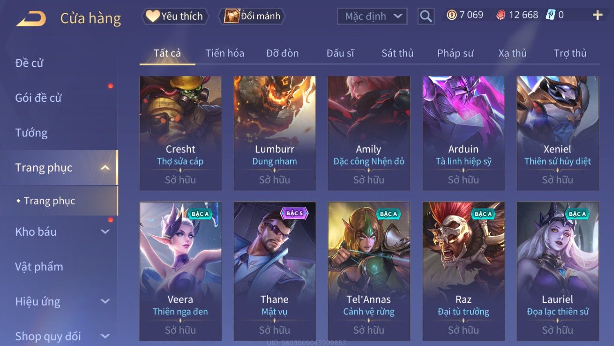Screen dimensions: 614x346
Task: Expand the Shop quy đổi section
Action: tap(105, 336)
